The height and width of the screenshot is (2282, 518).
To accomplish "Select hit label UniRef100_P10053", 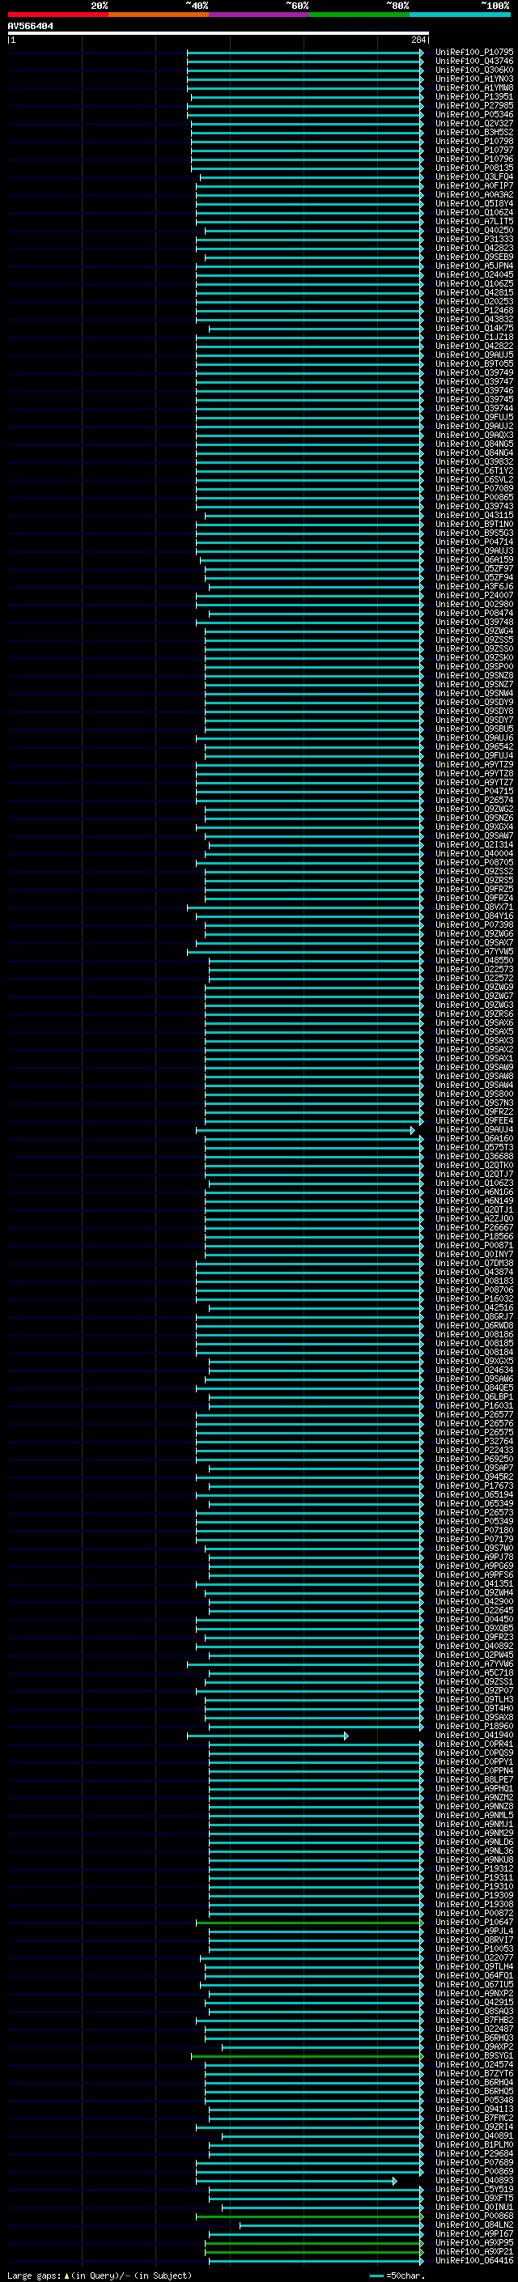I will click(474, 1949).
